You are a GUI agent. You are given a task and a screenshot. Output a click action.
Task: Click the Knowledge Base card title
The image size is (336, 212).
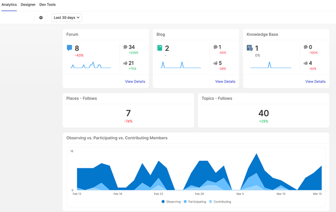pyautogui.click(x=262, y=34)
